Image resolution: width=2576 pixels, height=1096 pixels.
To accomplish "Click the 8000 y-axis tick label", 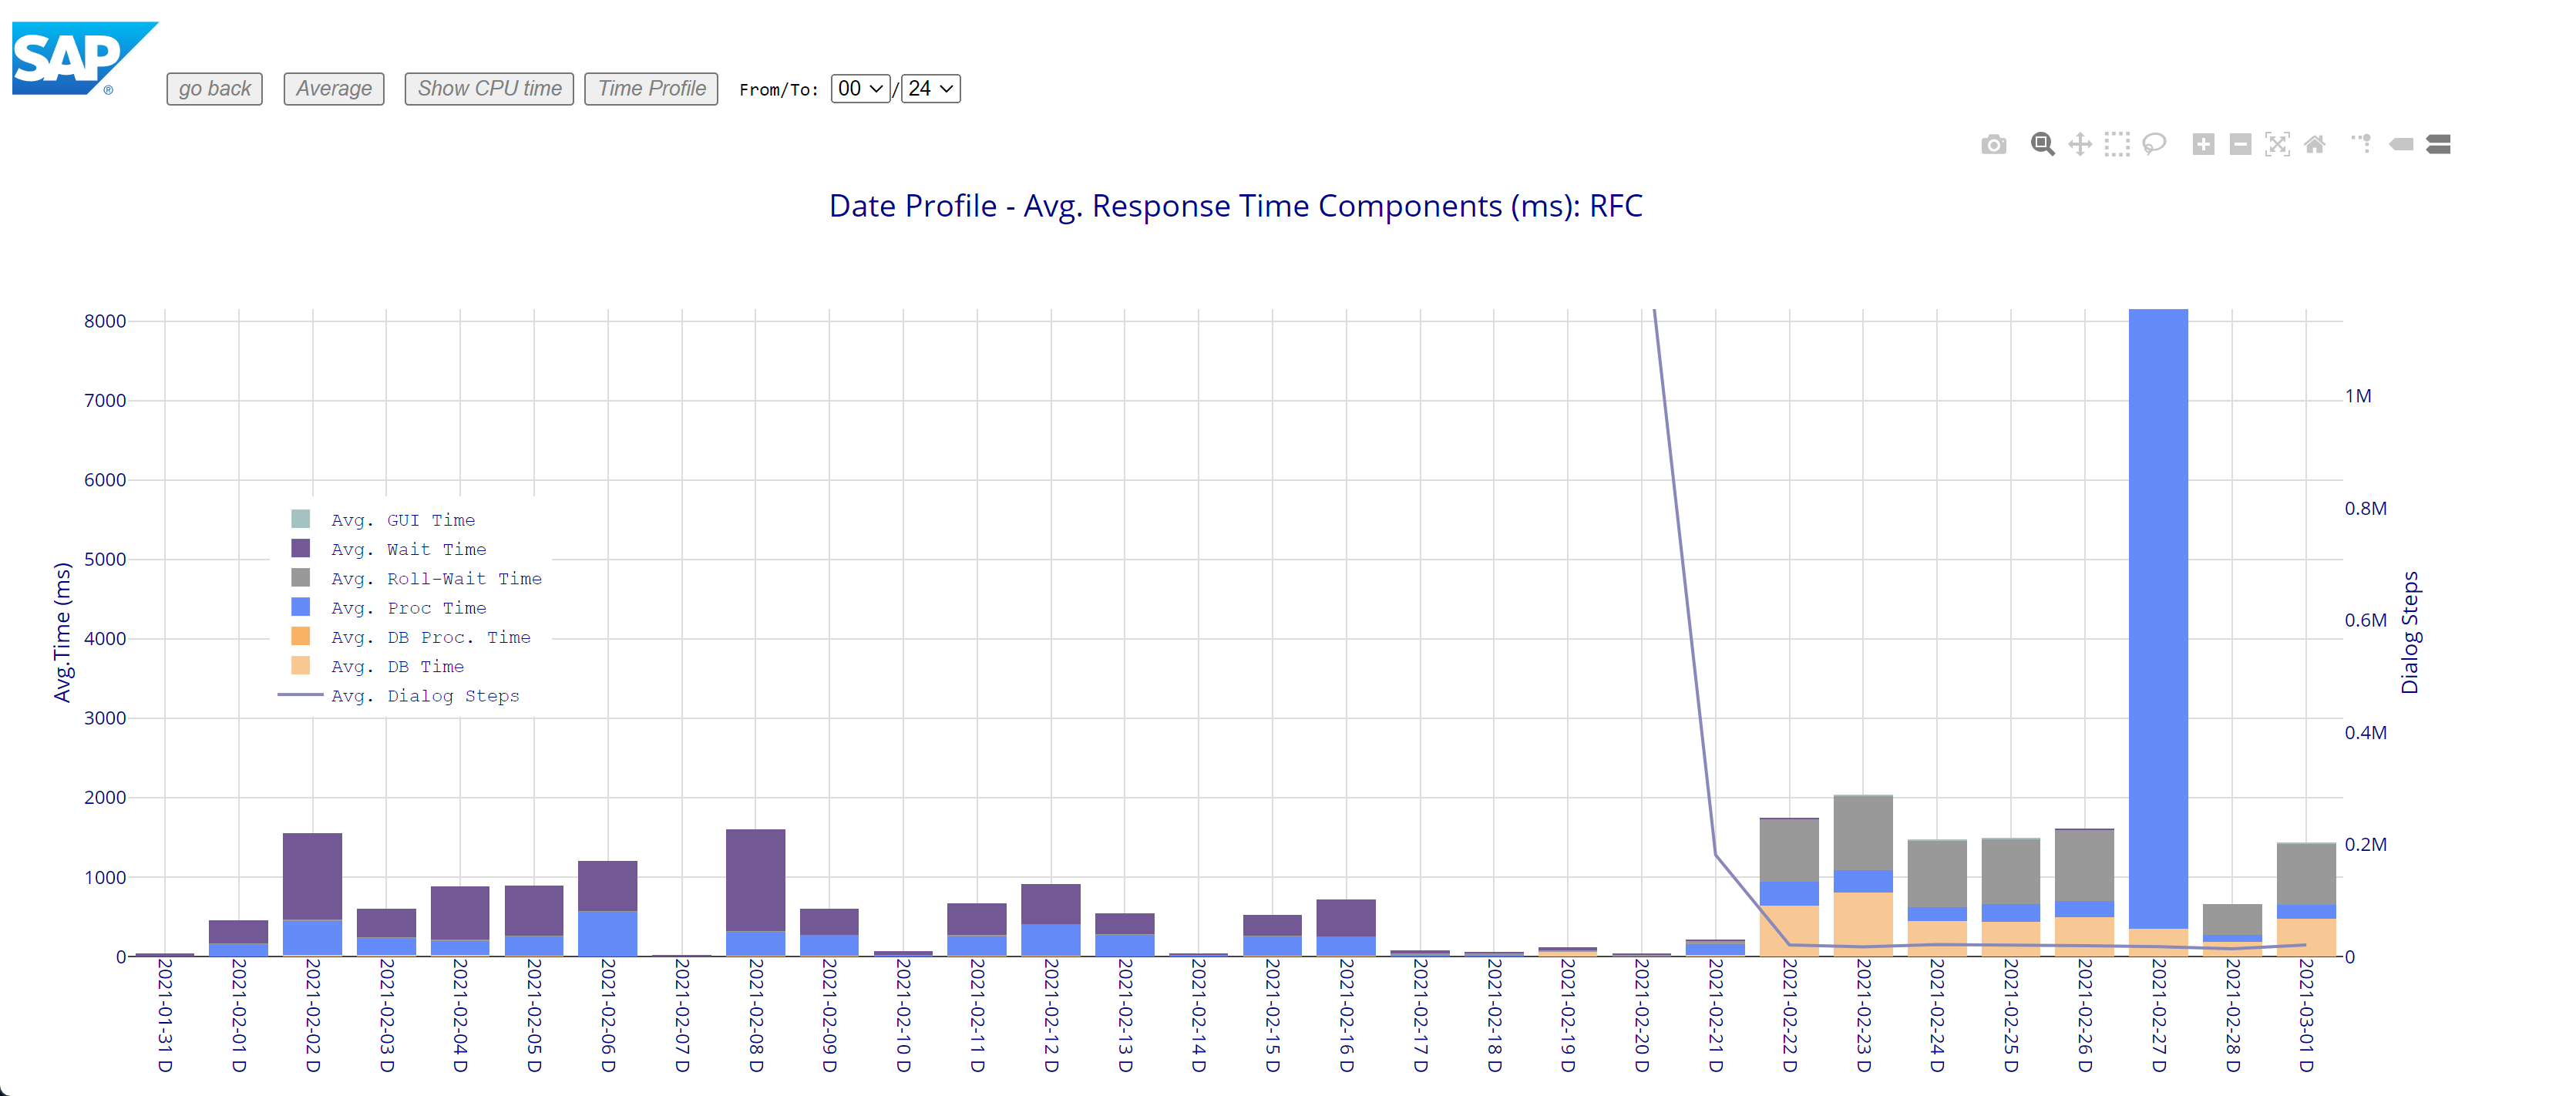I will (x=105, y=321).
